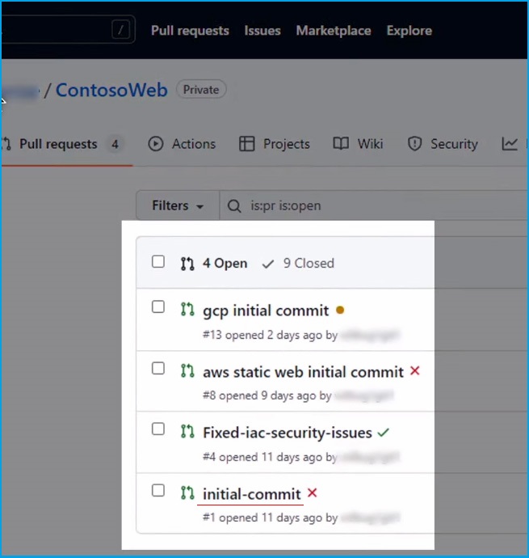This screenshot has height=558, width=529.
Task: Tick the checkbox for Fixed-iac-security-issues
Action: click(x=157, y=429)
